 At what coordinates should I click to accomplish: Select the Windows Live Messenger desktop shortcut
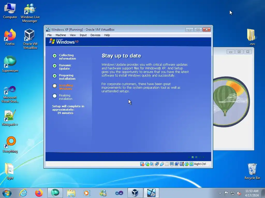pos(30,13)
